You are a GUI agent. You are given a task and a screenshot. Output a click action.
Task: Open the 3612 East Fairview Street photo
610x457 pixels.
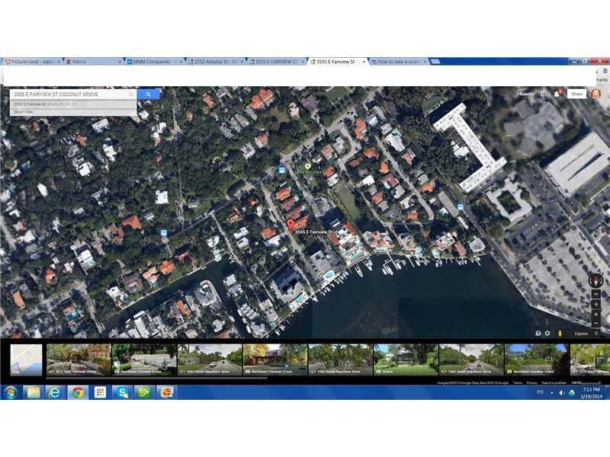point(79,360)
